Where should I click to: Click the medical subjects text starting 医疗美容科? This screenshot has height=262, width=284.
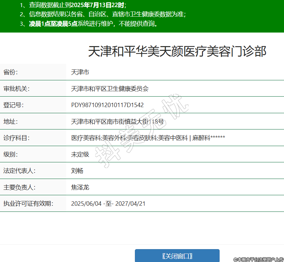click(x=148, y=138)
